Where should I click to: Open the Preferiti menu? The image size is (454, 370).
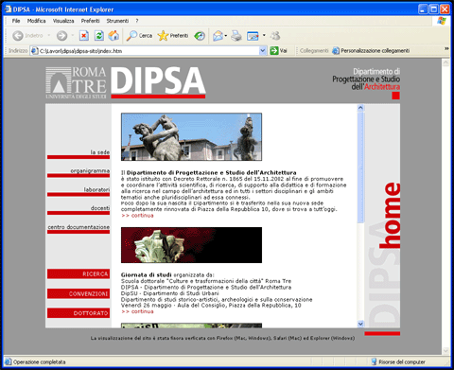pyautogui.click(x=90, y=21)
